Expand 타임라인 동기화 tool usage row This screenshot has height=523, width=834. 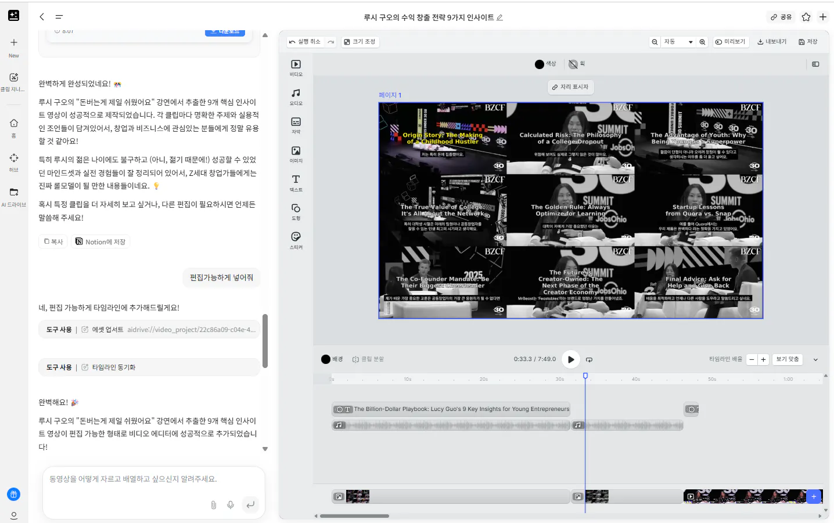(x=149, y=367)
